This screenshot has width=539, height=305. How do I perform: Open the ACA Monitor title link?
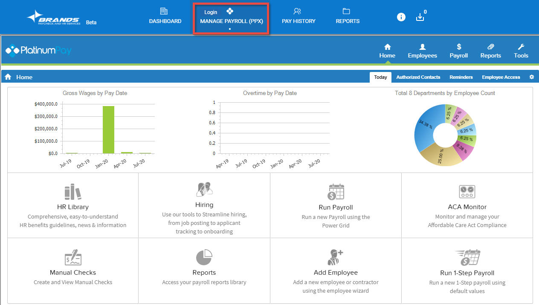click(x=467, y=207)
